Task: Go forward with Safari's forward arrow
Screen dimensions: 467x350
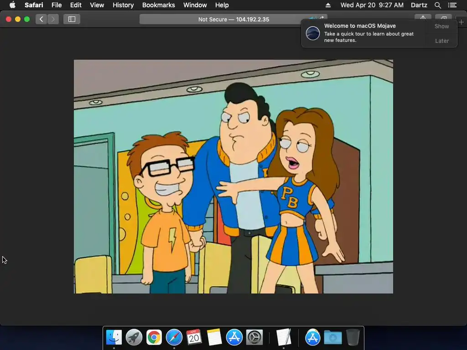Action: 53,19
